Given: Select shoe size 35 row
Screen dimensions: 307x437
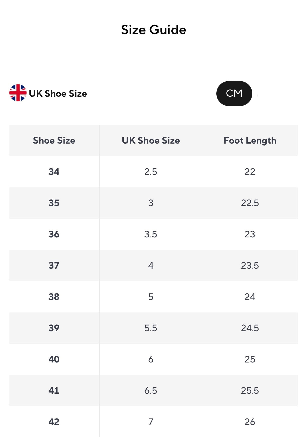Looking at the screenshot, I should (x=54, y=203).
